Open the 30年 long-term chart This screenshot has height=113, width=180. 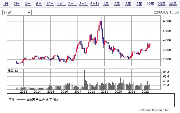pos(173,4)
